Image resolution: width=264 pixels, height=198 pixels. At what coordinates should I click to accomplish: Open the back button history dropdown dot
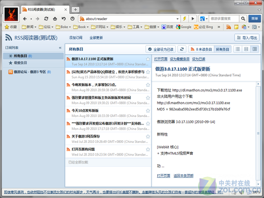click(x=31, y=19)
